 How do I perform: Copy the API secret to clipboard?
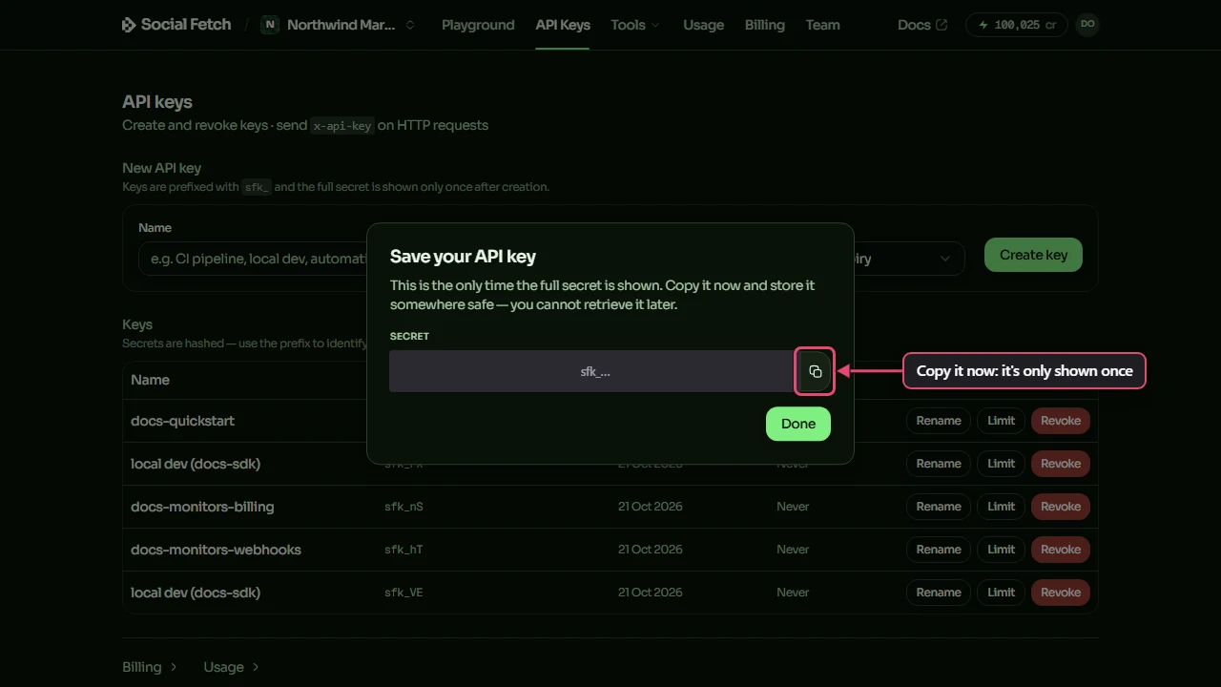[x=815, y=371]
